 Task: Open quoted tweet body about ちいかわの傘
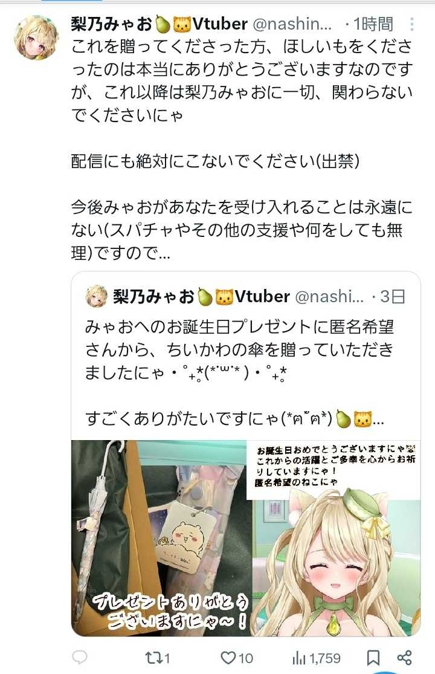[x=239, y=350]
